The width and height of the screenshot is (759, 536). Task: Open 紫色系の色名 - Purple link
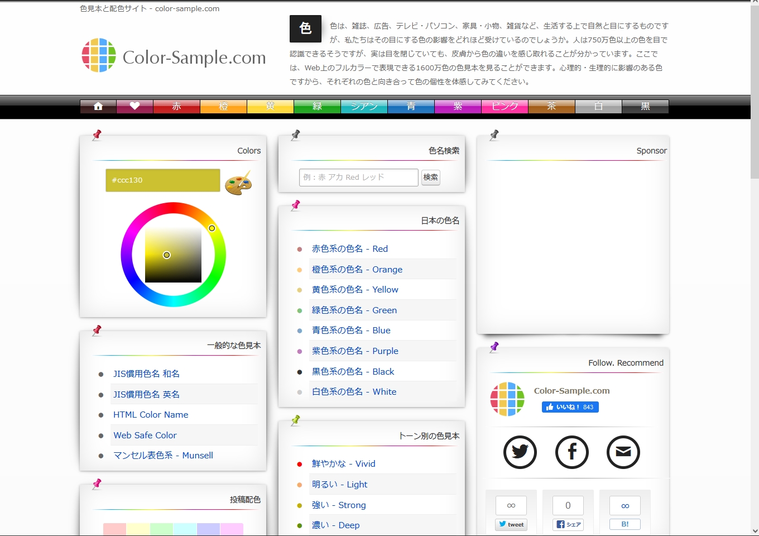coord(355,351)
